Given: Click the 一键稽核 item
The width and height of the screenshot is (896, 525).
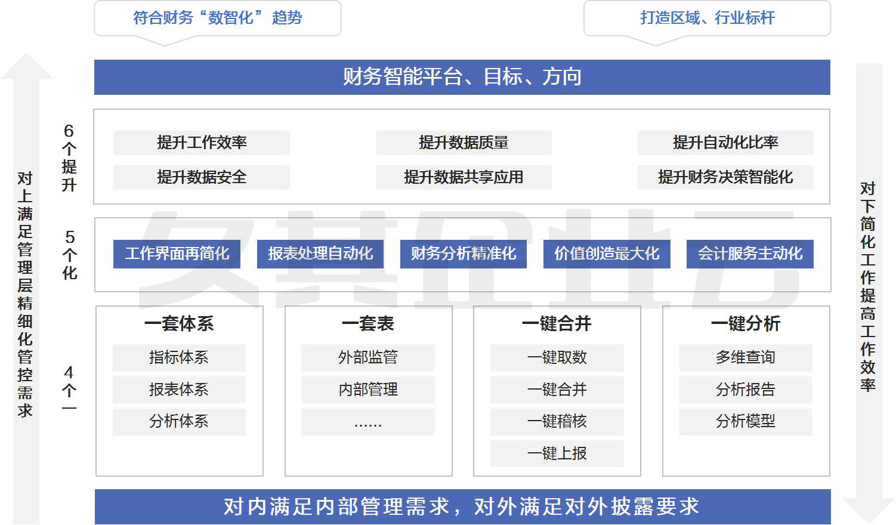Looking at the screenshot, I should [557, 421].
